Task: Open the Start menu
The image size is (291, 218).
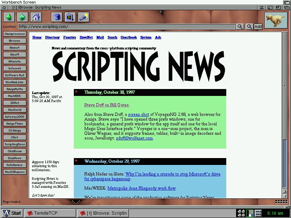Action: 12,213
